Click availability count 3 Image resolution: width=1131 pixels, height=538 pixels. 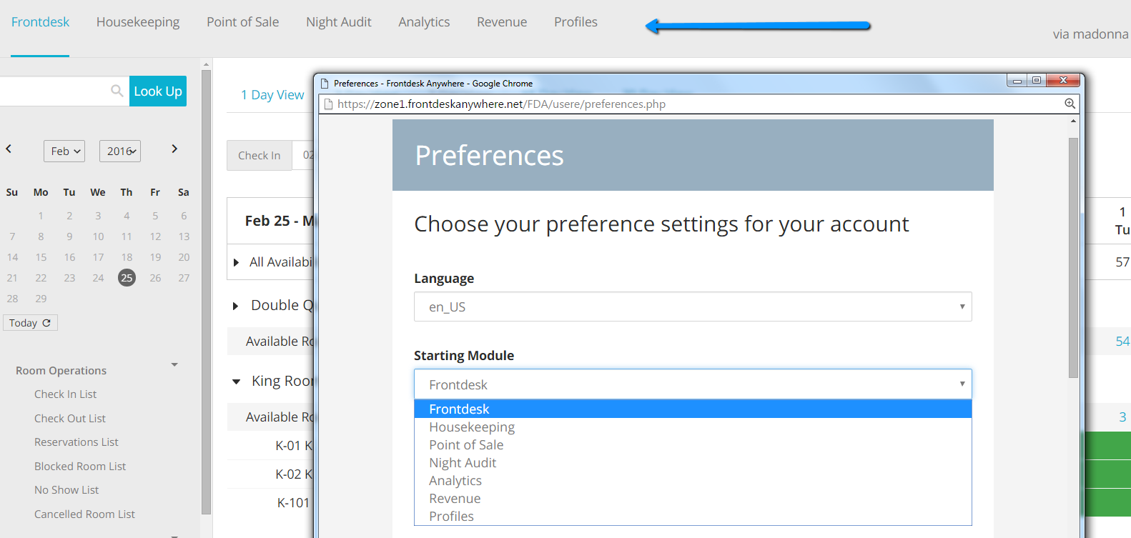tap(1122, 417)
